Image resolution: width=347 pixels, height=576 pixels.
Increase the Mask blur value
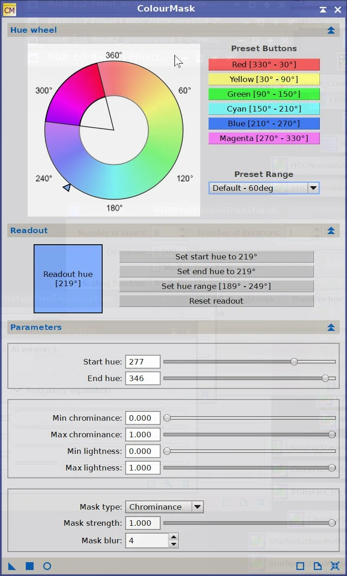(173, 537)
